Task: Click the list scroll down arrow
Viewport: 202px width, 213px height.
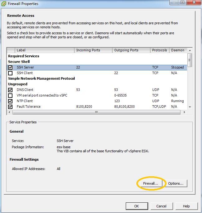Action: coord(190,107)
